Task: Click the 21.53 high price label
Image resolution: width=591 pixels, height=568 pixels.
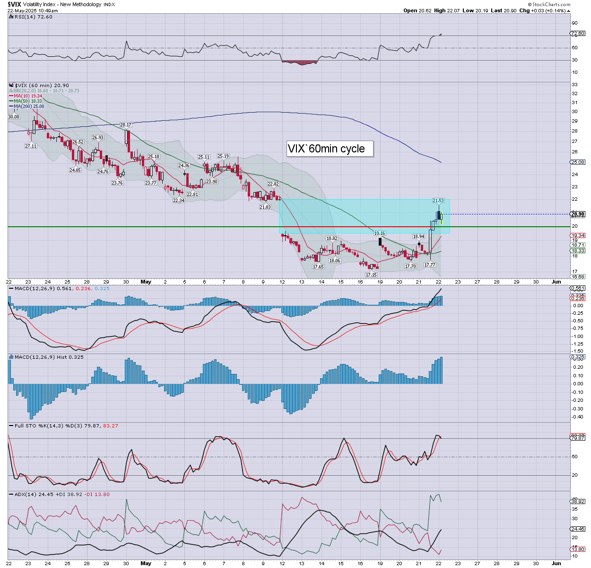Action: point(438,201)
